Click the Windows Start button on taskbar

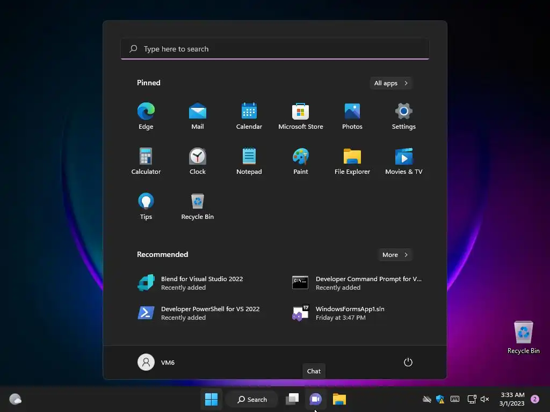tap(211, 399)
